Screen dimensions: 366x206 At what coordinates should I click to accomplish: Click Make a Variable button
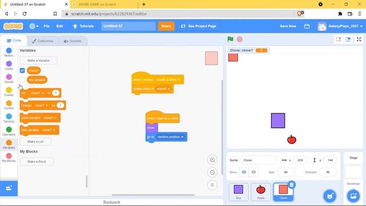click(38, 61)
